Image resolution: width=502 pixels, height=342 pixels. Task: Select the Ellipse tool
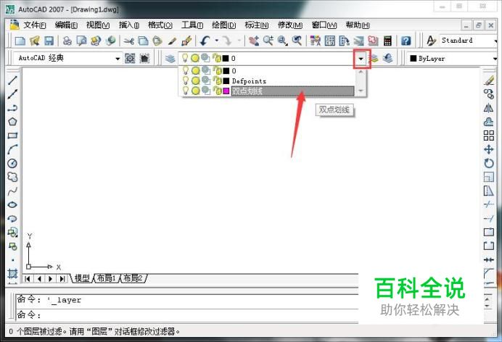(x=12, y=205)
